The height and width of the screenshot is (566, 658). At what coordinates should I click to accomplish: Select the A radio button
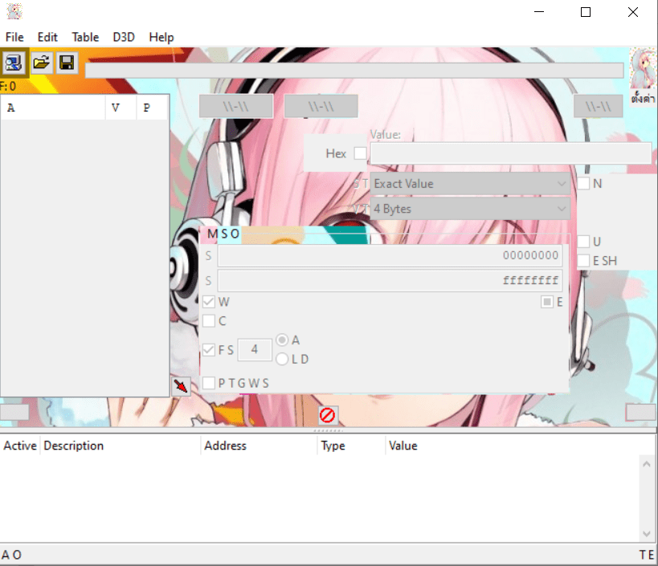[x=283, y=340]
